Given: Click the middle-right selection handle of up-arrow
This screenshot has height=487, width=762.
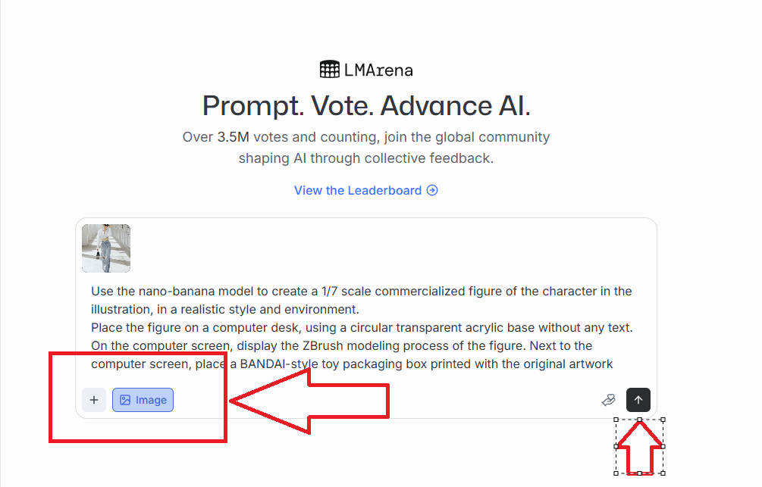Looking at the screenshot, I should tap(663, 446).
